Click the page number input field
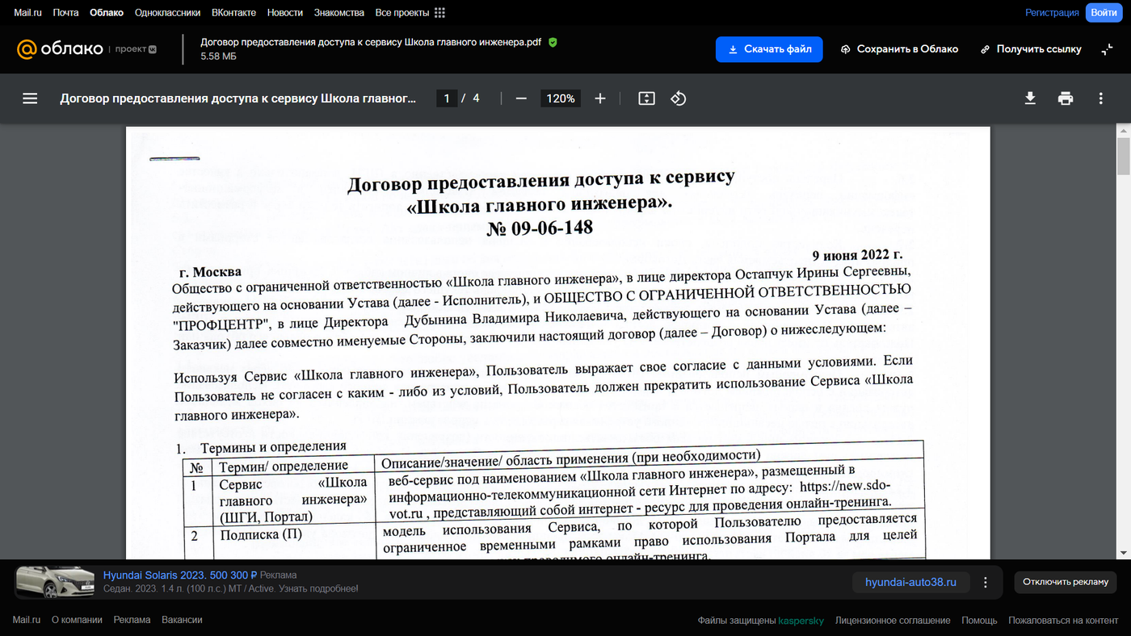1131x636 pixels. 447,98
